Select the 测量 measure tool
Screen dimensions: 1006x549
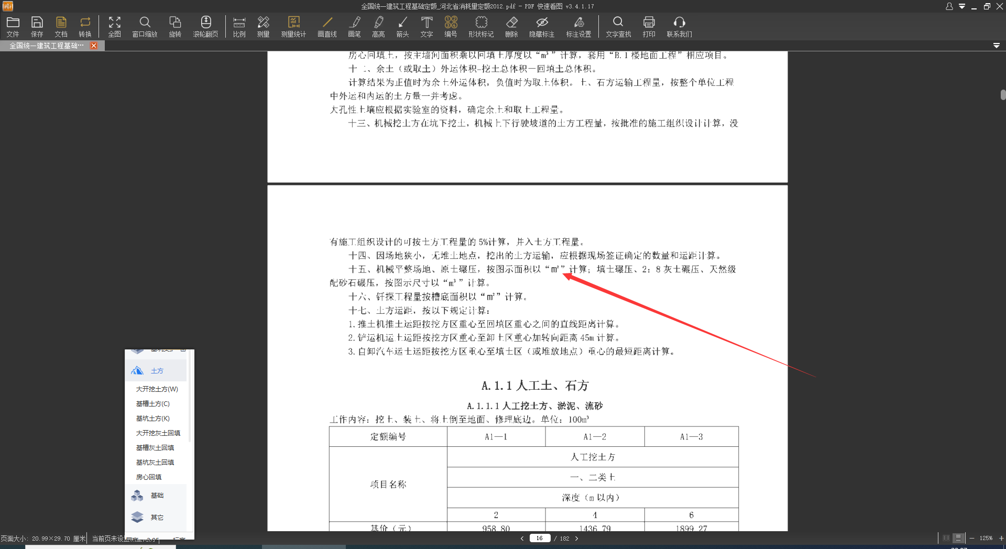263,26
